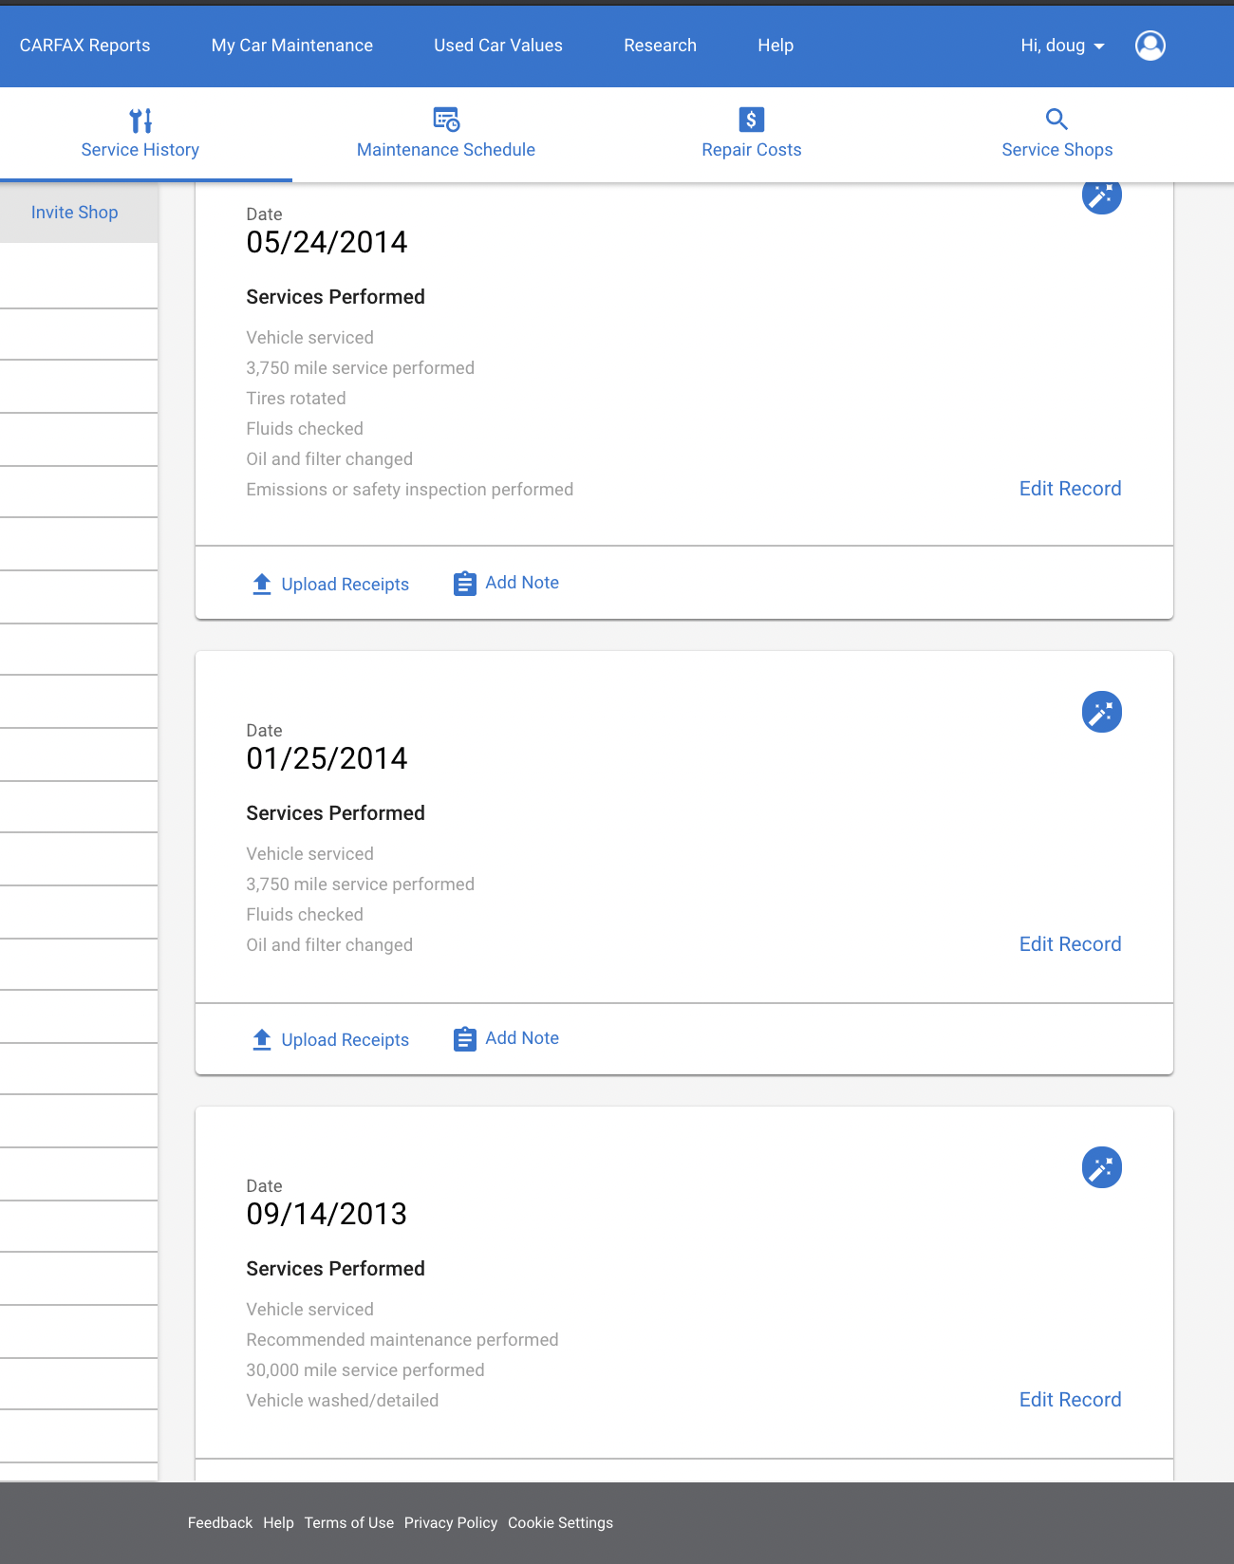Image resolution: width=1234 pixels, height=1564 pixels.
Task: Open the CARFAX Reports menu
Action: pos(85,46)
